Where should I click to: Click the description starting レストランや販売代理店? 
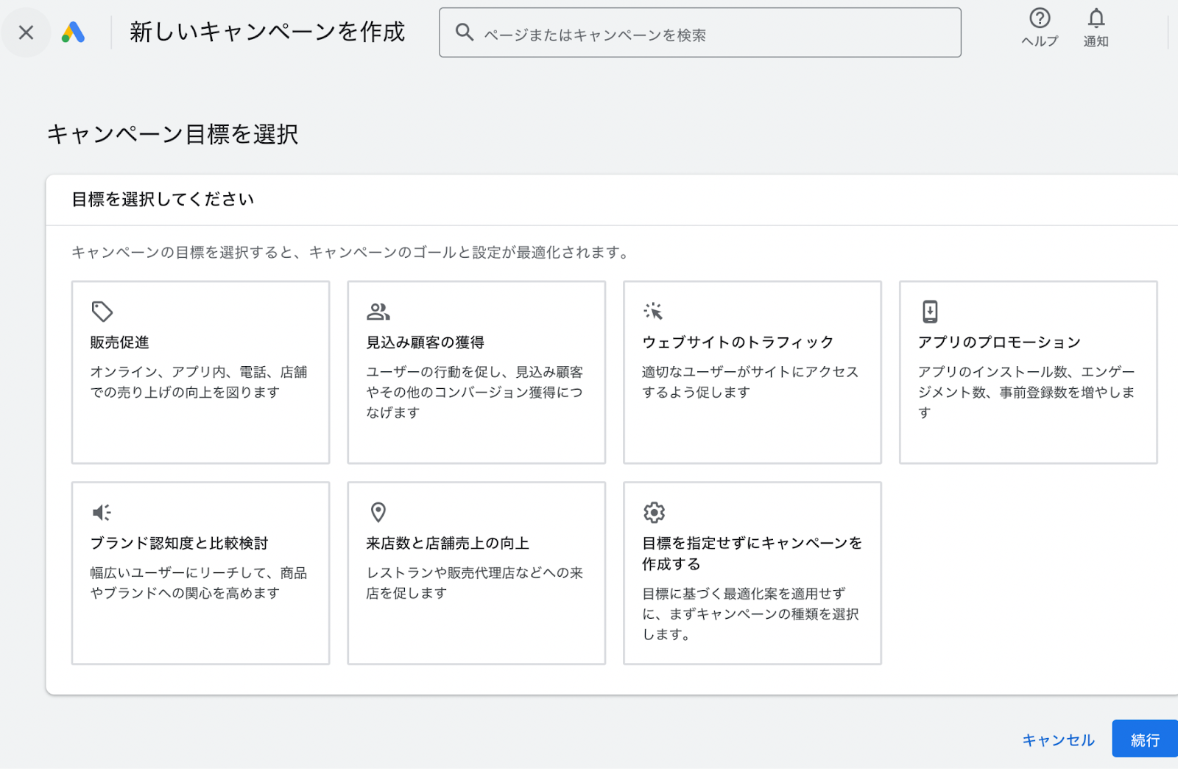(x=475, y=583)
